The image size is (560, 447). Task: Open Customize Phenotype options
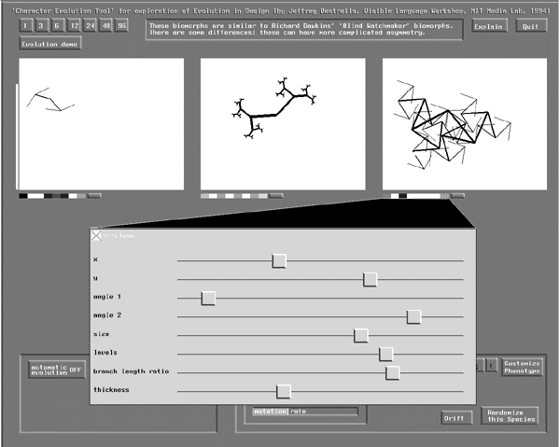(521, 367)
